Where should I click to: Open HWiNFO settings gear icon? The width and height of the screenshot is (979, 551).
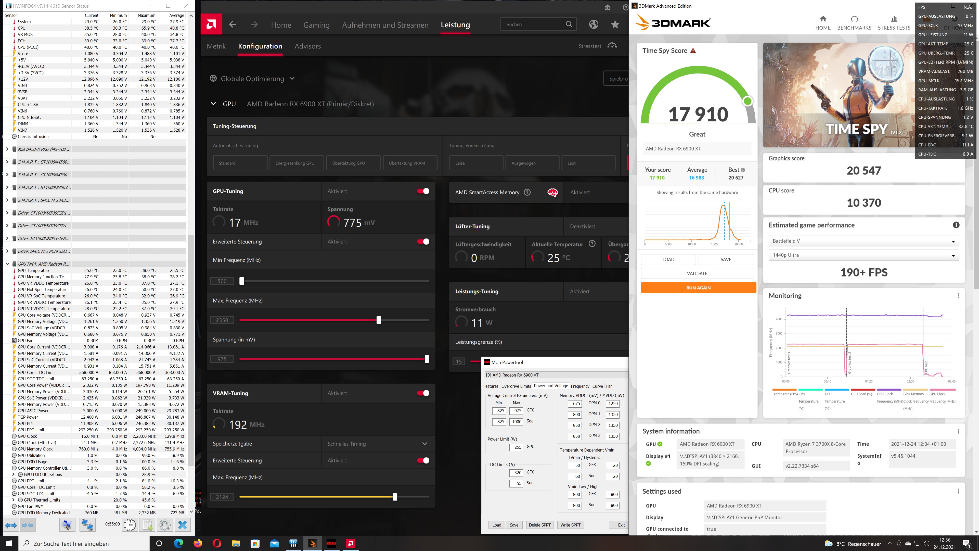(x=164, y=525)
